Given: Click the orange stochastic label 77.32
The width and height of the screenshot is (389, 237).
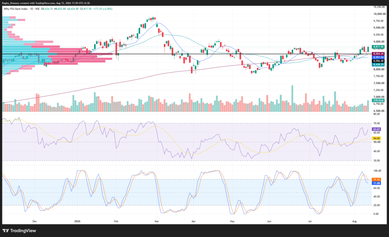Looking at the screenshot, I should click(376, 179).
